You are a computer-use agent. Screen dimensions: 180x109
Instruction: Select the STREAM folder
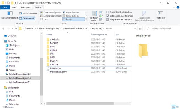(54, 65)
